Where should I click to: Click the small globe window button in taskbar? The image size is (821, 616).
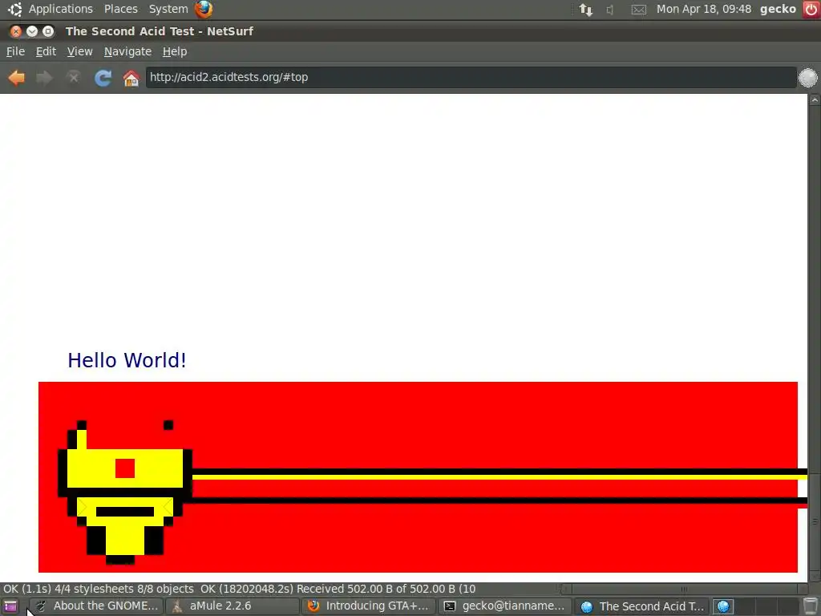pos(724,606)
